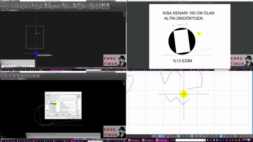Open the snap mode dropdown arrow in status bar
253x142 pixels.
click(166, 136)
